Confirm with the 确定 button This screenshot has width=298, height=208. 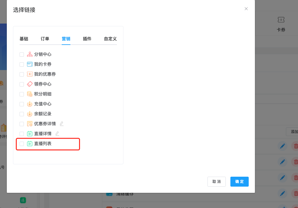tap(239, 182)
